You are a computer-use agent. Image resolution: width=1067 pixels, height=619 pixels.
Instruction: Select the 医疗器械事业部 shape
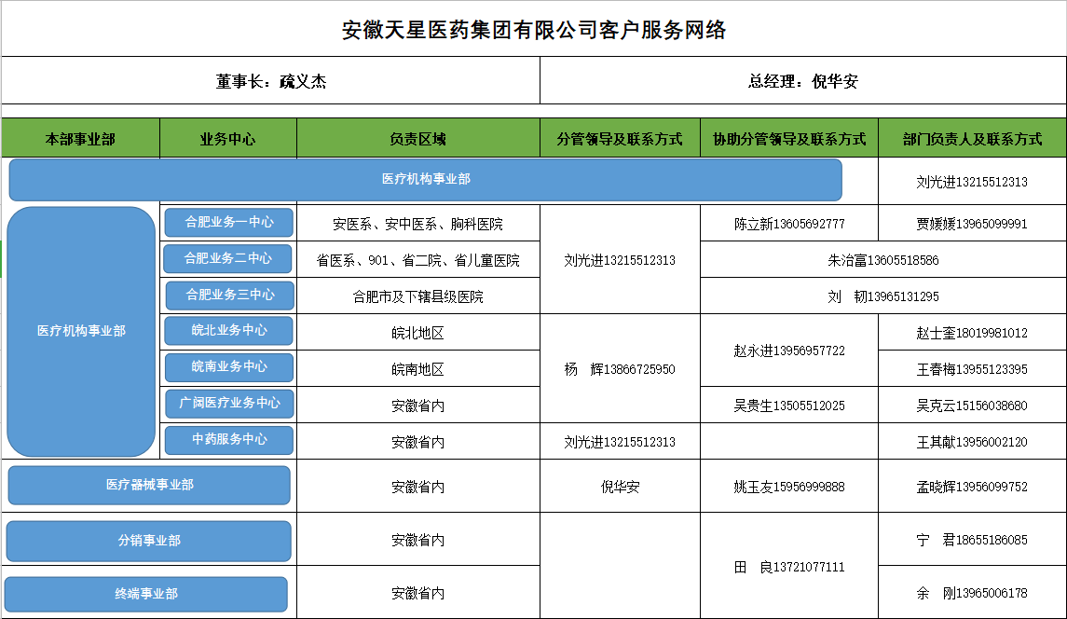tap(149, 485)
